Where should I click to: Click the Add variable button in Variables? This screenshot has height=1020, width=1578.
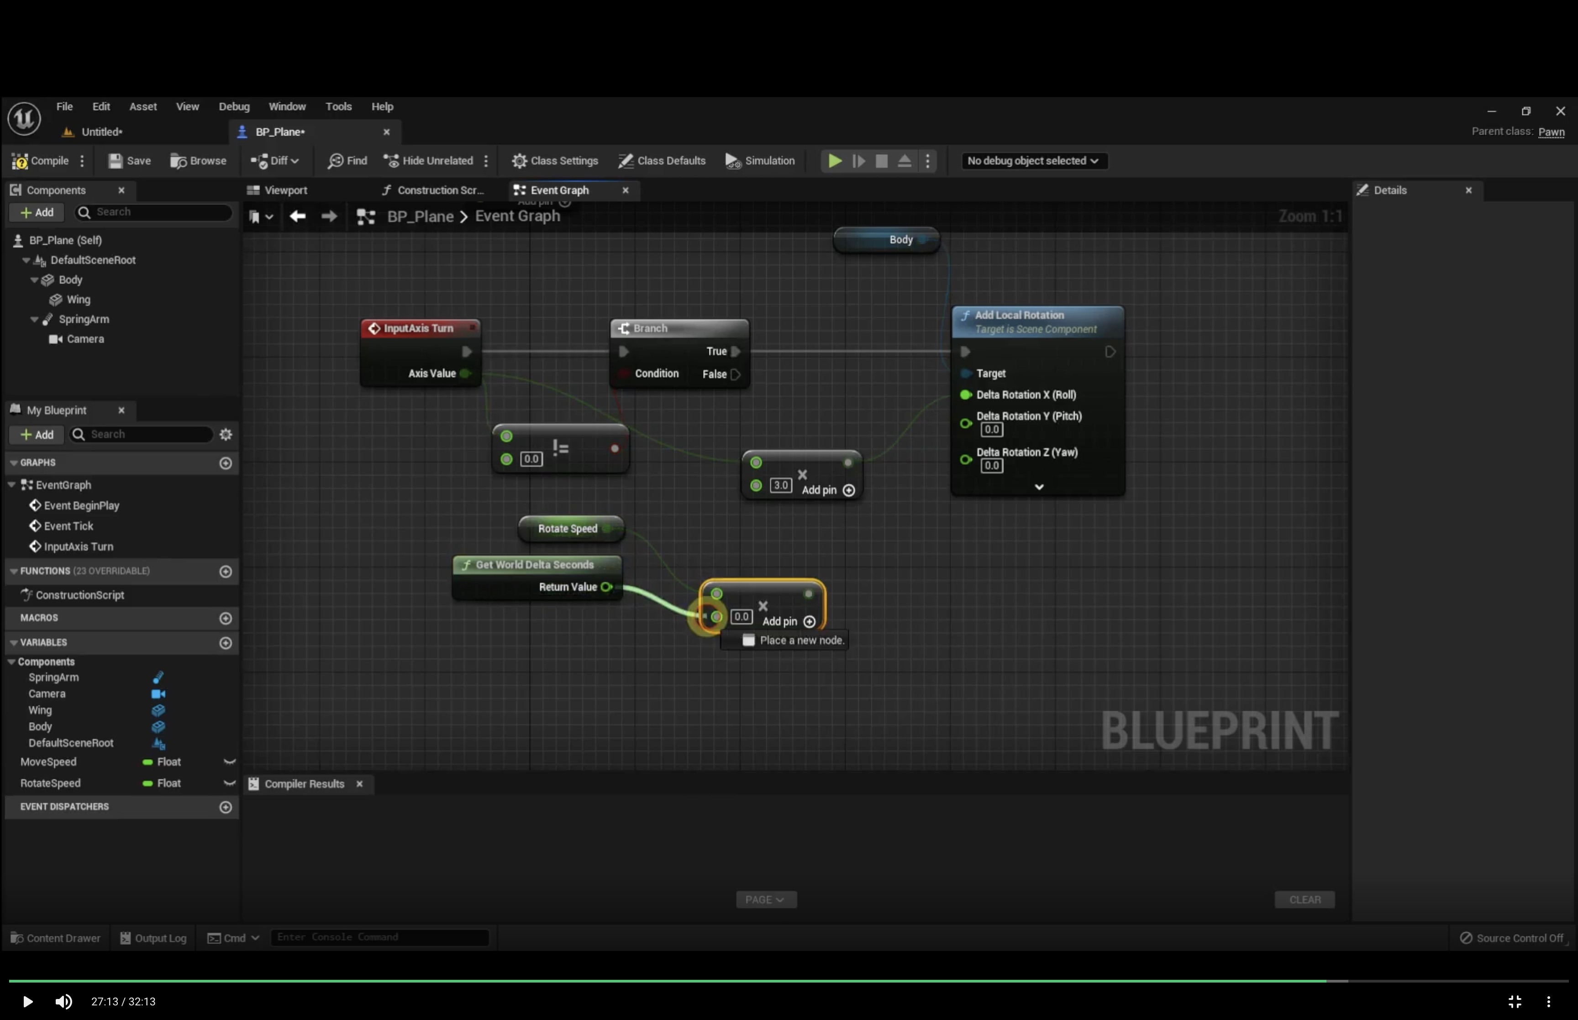(x=226, y=643)
